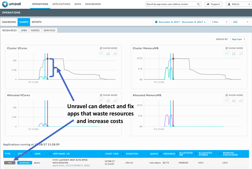The width and height of the screenshot is (252, 169).
Task: Choose area chart icon in Allocated MemoryMB
Action: (x=234, y=100)
